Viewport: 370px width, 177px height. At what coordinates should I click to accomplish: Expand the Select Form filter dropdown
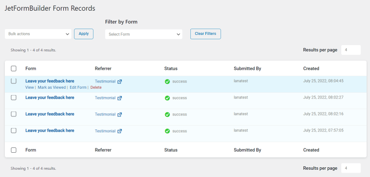(x=144, y=34)
